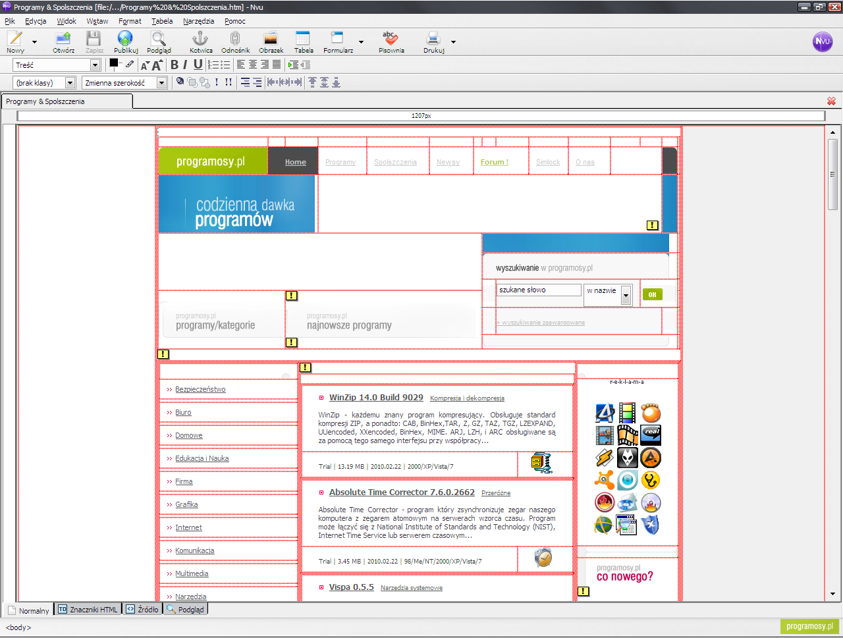The width and height of the screenshot is (843, 638).
Task: Click the Publikuj globe icon
Action: [125, 38]
